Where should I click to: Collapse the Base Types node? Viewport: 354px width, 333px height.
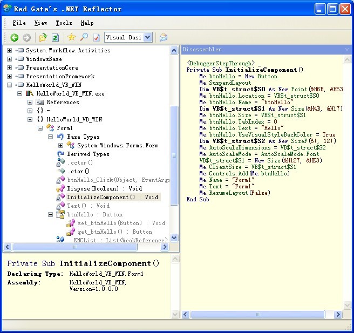tap(51, 137)
